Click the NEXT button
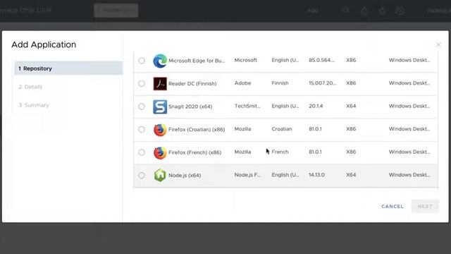Image resolution: width=451 pixels, height=254 pixels. (x=425, y=206)
